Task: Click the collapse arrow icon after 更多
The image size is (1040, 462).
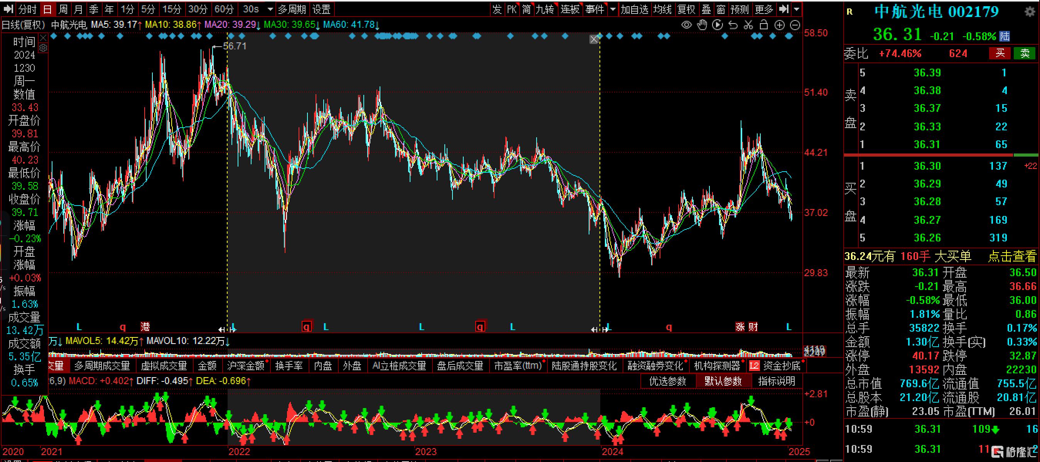Action: click(783, 9)
